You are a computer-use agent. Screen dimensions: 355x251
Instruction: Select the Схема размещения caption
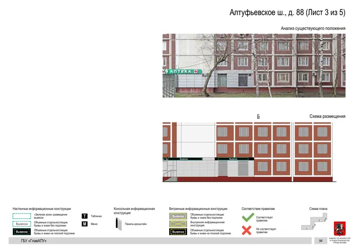327,116
